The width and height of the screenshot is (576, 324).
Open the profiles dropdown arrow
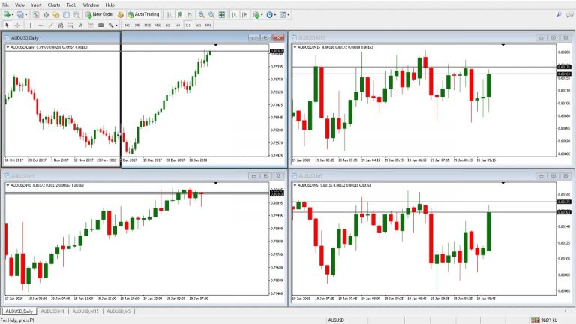pyautogui.click(x=25, y=14)
